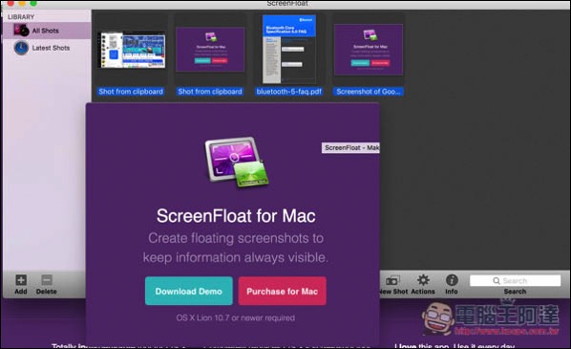
Task: Click the bluetooth-5-faq.pdf label
Action: pos(288,92)
